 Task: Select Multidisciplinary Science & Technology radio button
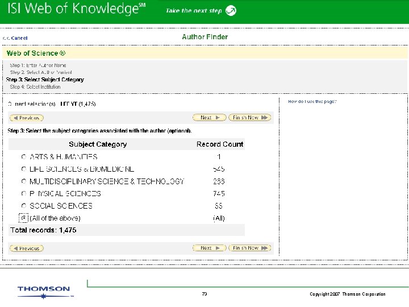pyautogui.click(x=24, y=181)
